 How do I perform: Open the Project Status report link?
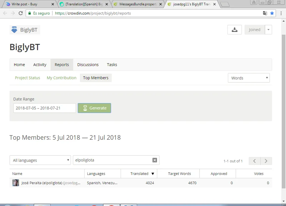click(27, 78)
